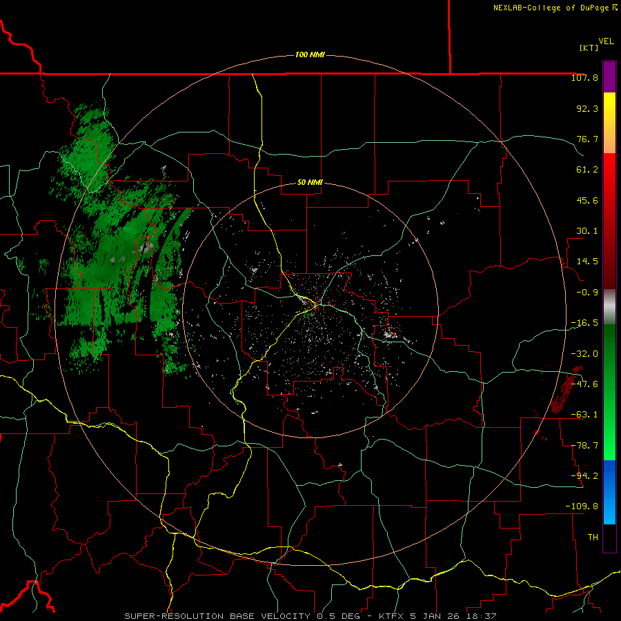The image size is (621, 621).
Task: Click the -109.8 legend value
Action: tap(582, 506)
